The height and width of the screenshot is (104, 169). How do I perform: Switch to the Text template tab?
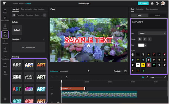(x=26, y=9)
